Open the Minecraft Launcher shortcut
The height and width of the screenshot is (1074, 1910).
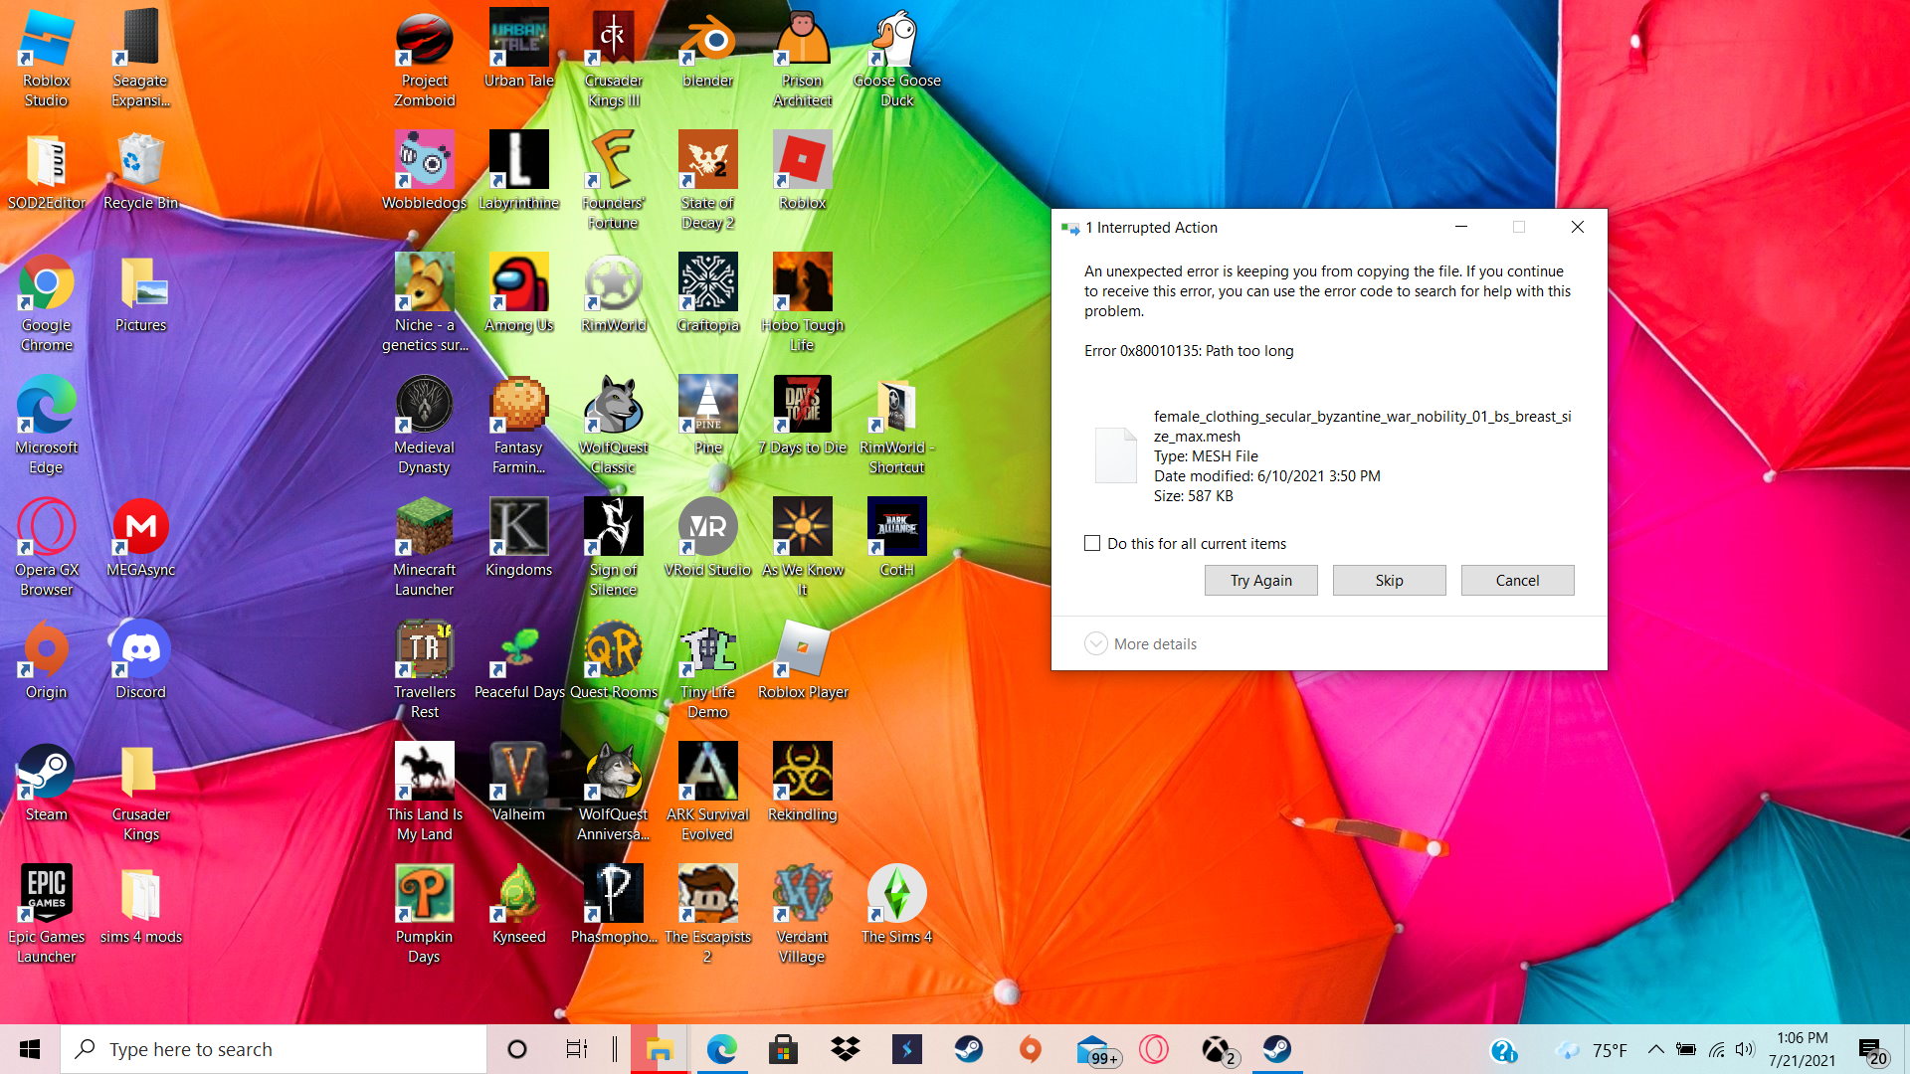(x=425, y=548)
